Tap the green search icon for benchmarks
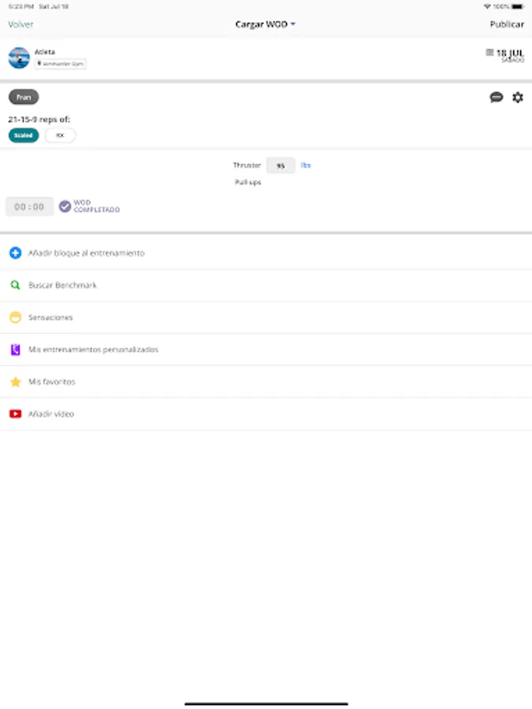This screenshot has height=709, width=532. [16, 285]
